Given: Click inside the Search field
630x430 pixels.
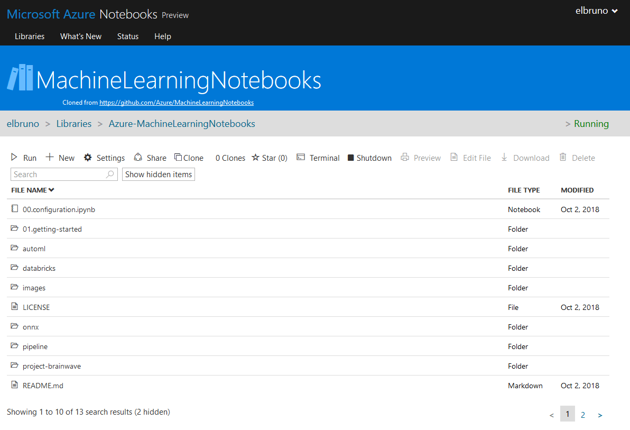Looking at the screenshot, I should (58, 174).
